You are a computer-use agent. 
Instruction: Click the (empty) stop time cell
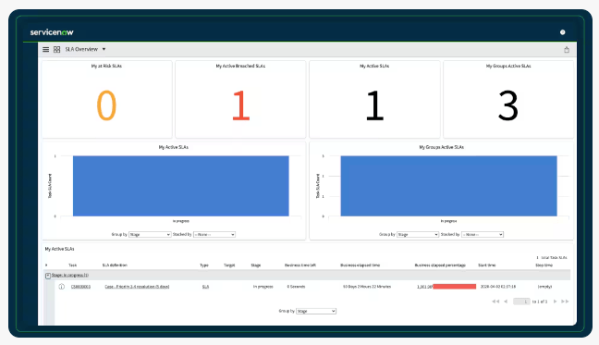pos(544,287)
